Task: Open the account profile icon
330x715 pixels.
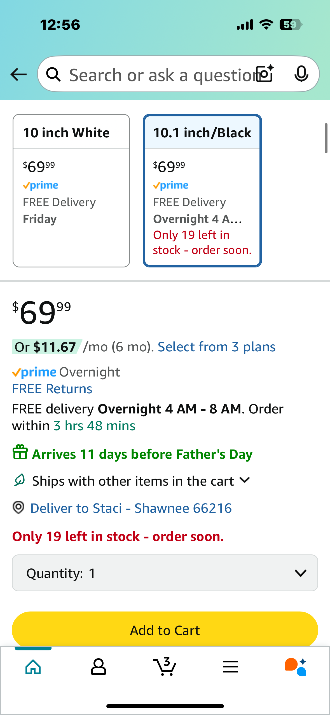Action: coord(98,667)
